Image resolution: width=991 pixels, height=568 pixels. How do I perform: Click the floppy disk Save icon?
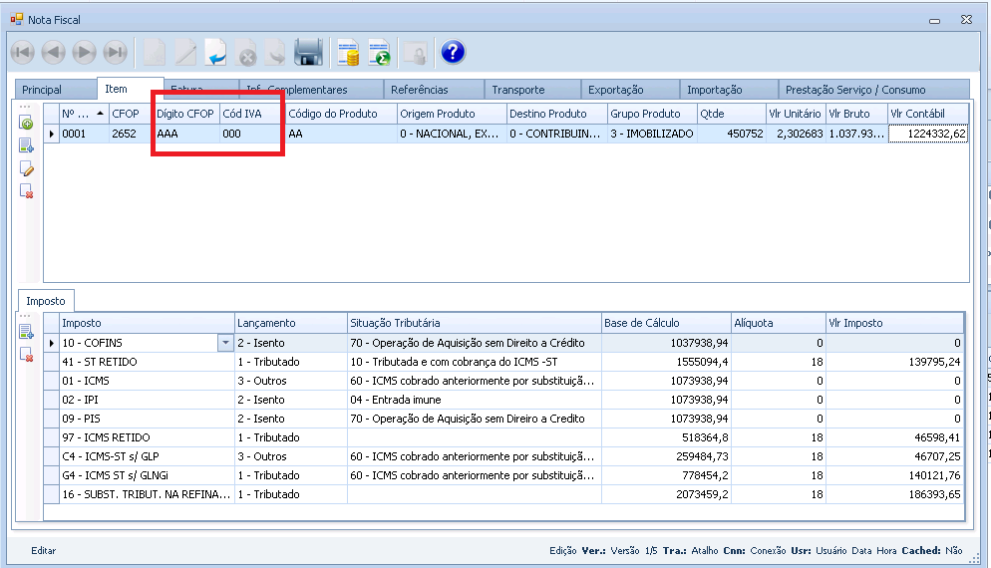click(x=308, y=53)
